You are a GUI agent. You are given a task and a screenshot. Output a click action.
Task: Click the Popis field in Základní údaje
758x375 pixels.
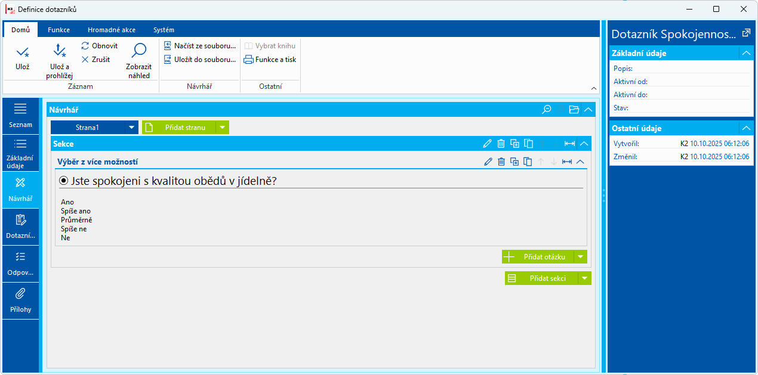tap(681, 69)
